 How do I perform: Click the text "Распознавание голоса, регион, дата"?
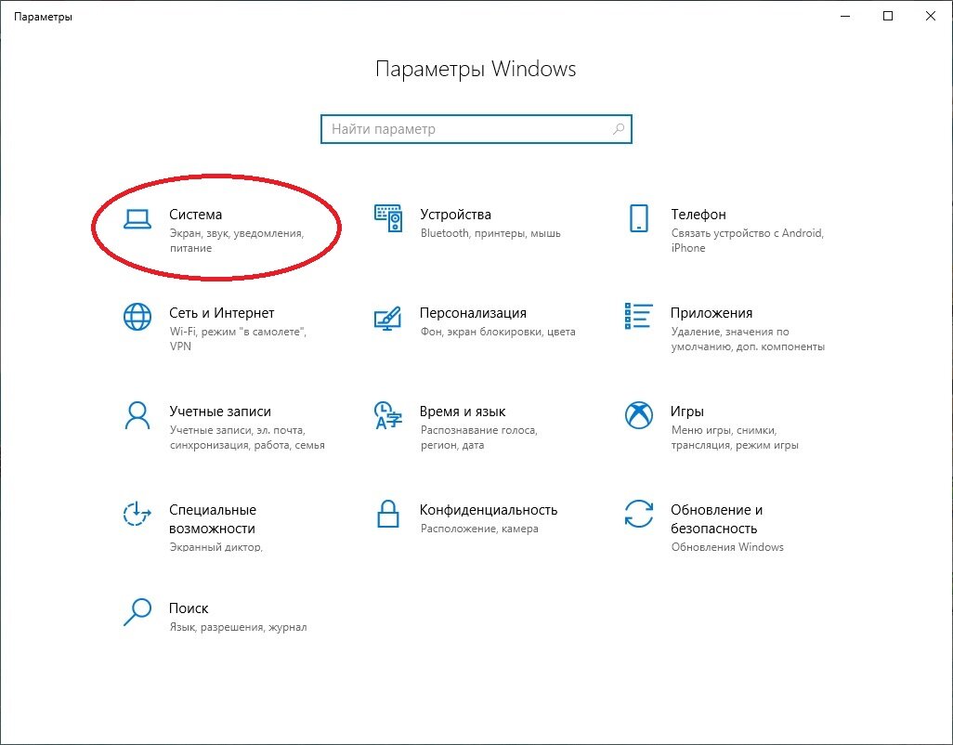[x=479, y=438]
